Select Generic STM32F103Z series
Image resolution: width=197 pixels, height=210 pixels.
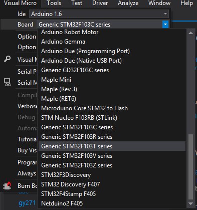pyautogui.click(x=112, y=165)
